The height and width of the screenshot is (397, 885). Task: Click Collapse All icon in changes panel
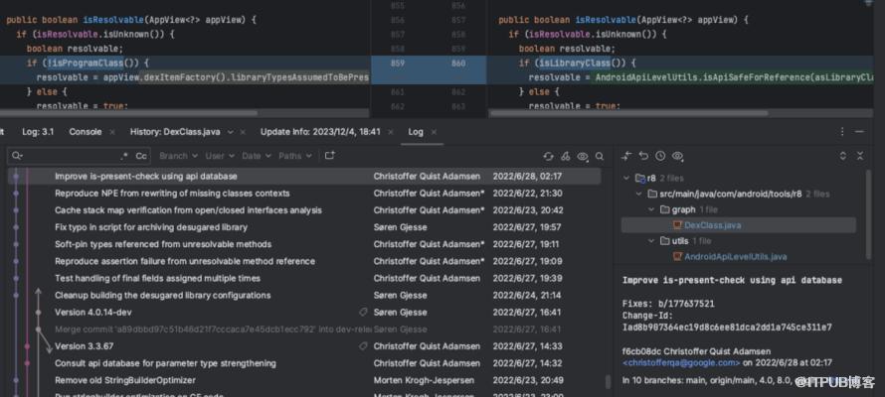[861, 156]
